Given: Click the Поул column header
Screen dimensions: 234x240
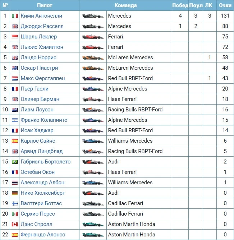Looking at the screenshot, I should [x=196, y=5].
